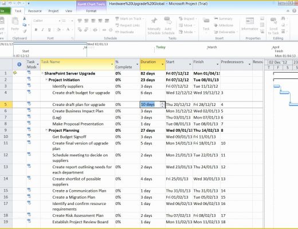Toggle Auto Schedule mode
The image size is (298, 229).
pos(168,26)
